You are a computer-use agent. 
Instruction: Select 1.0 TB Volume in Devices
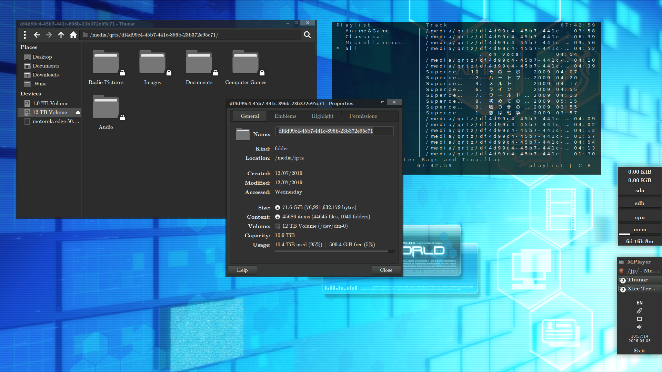50,103
